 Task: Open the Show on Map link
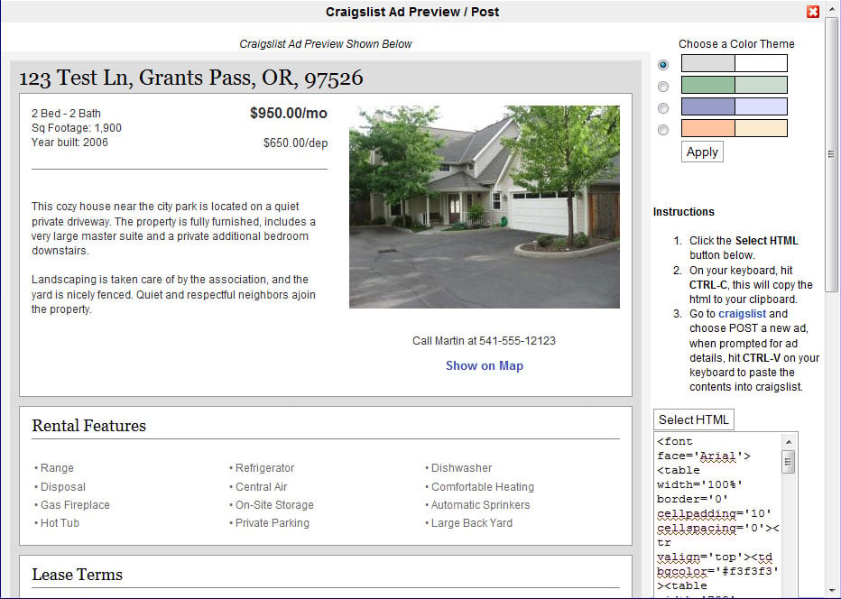[x=484, y=365]
